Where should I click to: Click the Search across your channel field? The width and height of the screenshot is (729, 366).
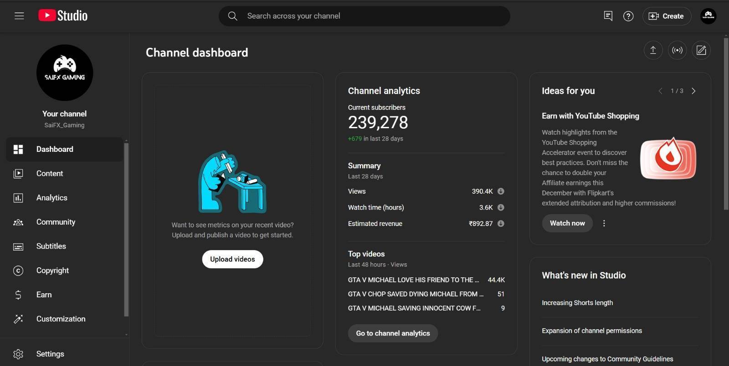[x=364, y=16]
